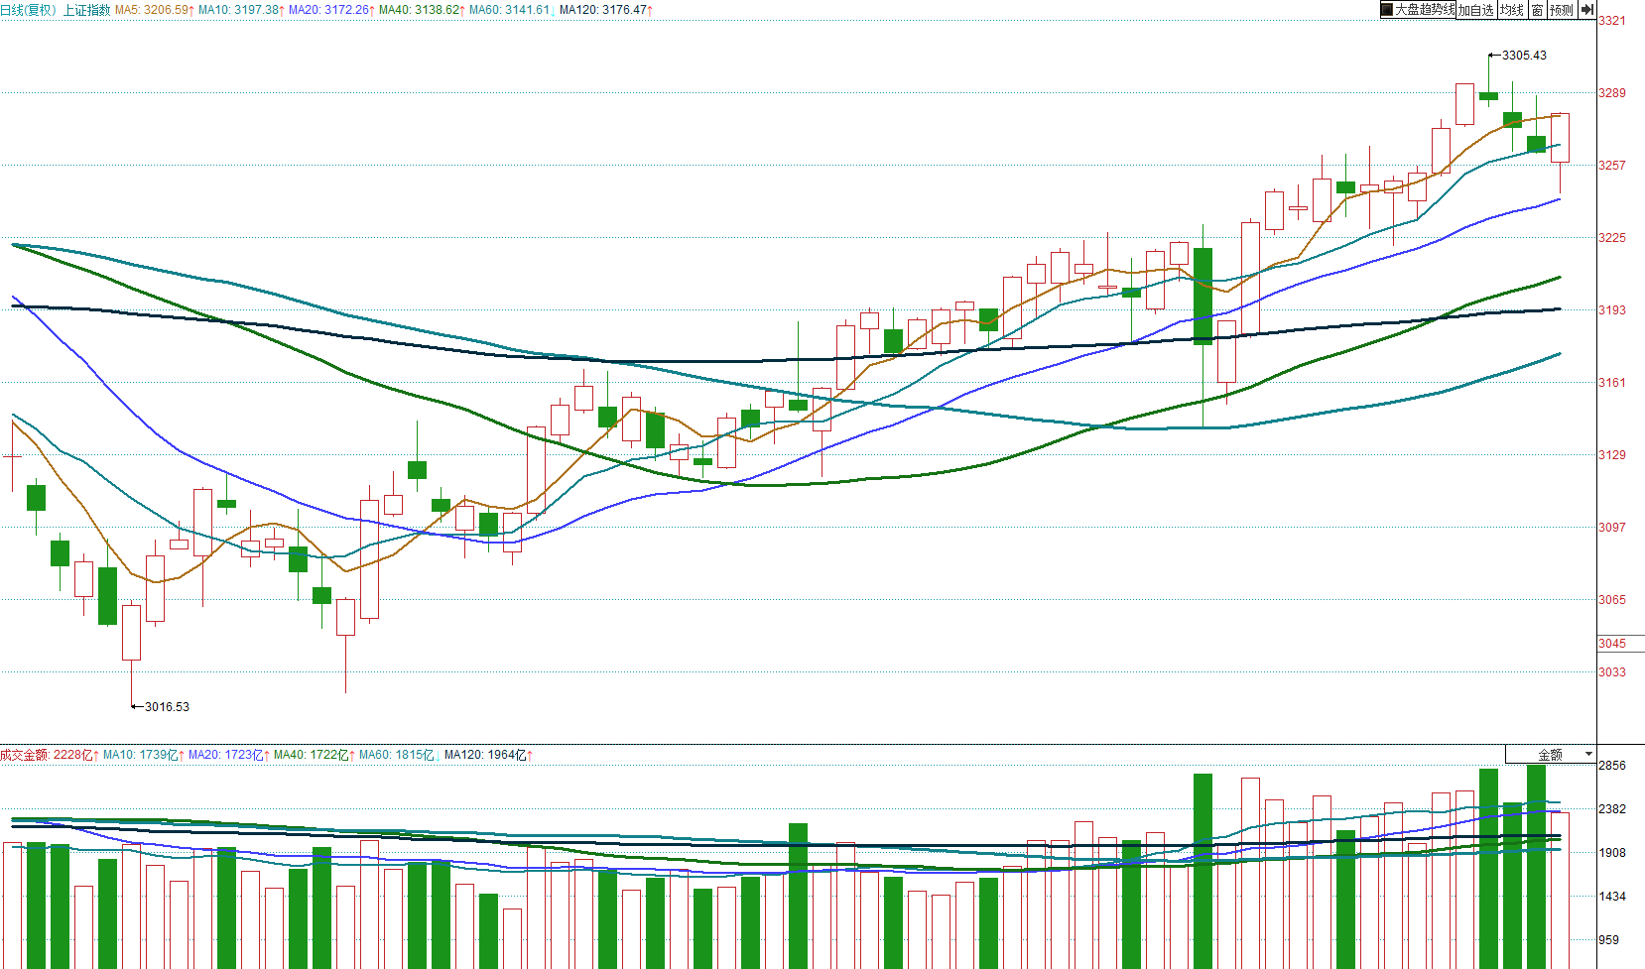The image size is (1645, 969).
Task: Select the MA120: 3176.47 indicator label
Action: [606, 10]
